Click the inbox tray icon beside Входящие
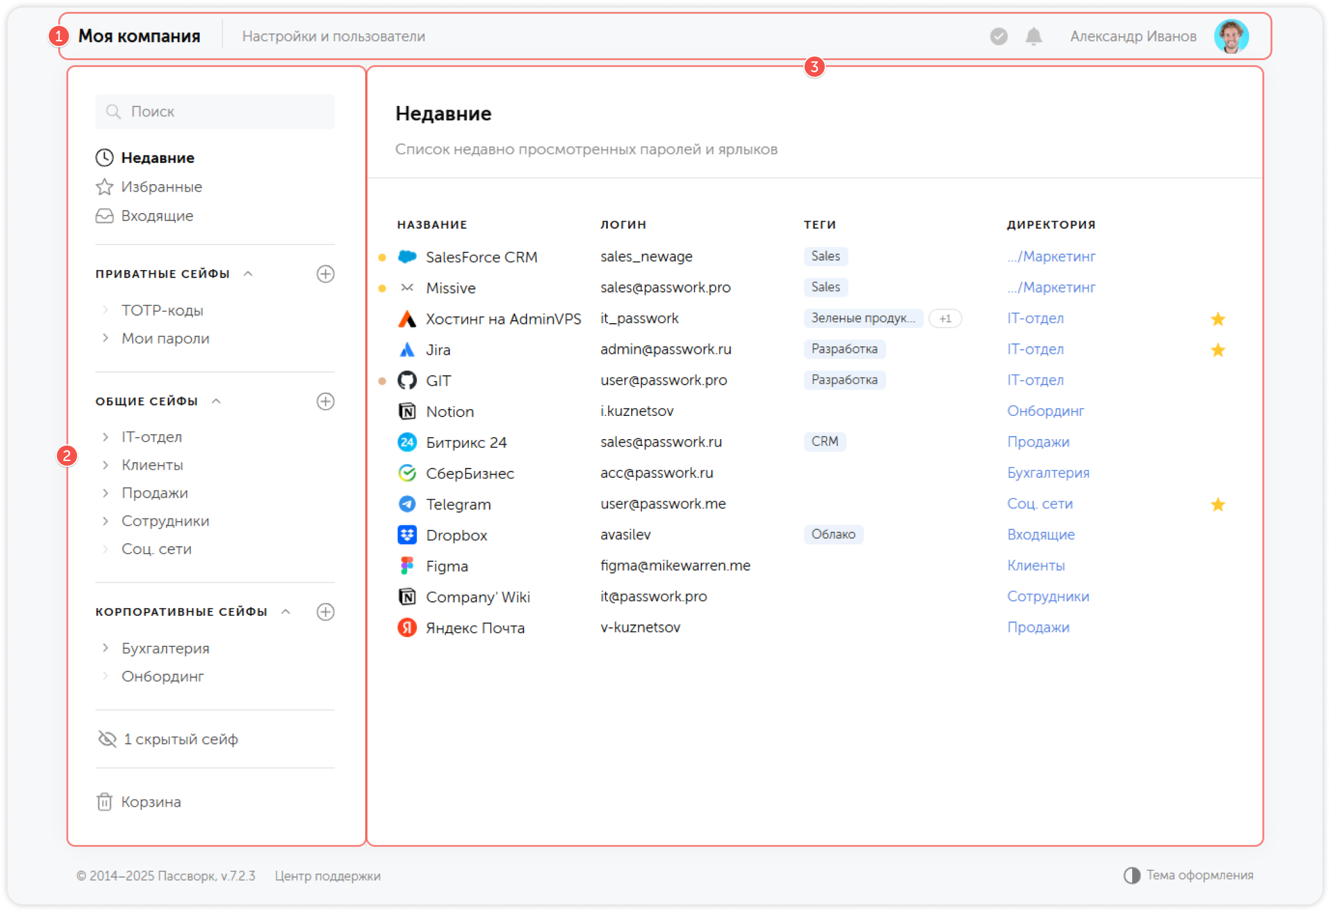The image size is (1330, 912). click(x=105, y=216)
